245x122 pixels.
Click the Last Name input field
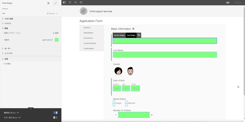tap(165, 55)
